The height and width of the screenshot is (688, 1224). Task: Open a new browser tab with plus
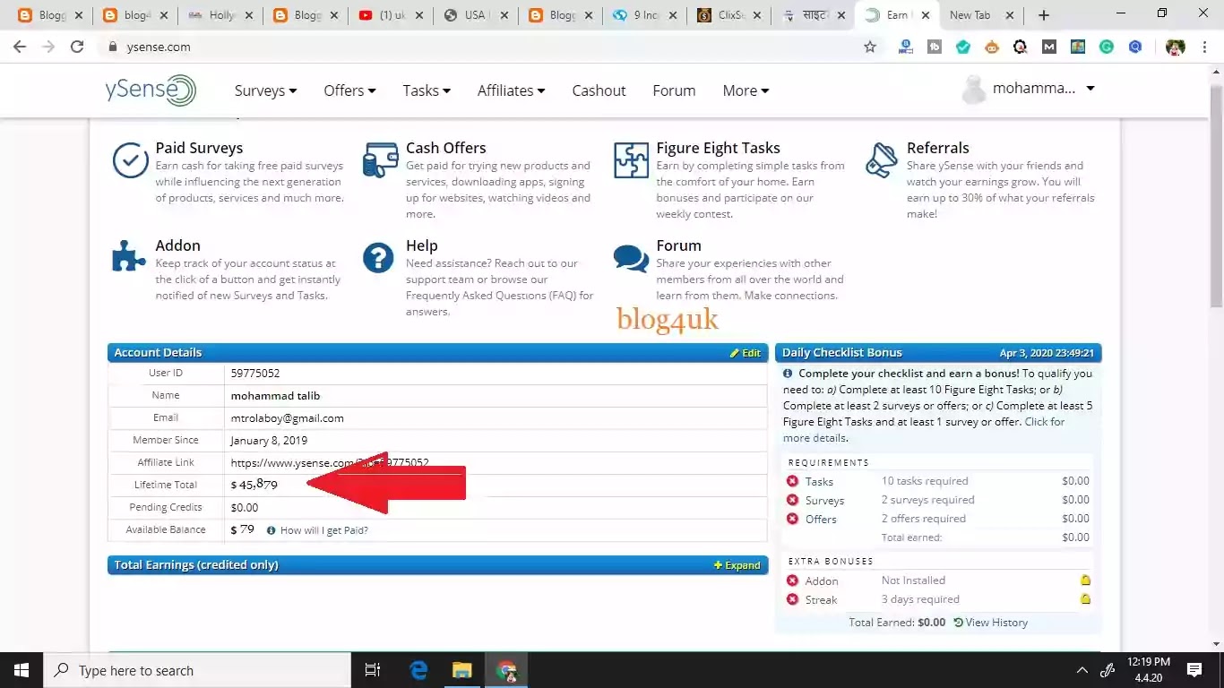(1043, 15)
